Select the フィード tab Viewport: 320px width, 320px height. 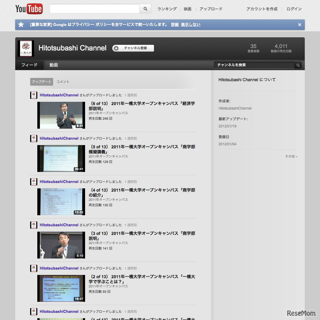(x=30, y=65)
